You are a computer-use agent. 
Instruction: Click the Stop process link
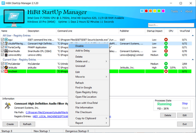pos(185,103)
